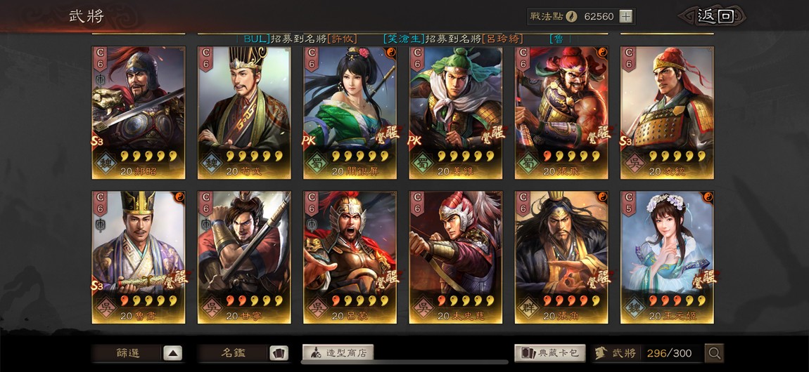This screenshot has height=372, width=809.
Task: Select the 荀彧 general card
Action: 244,113
